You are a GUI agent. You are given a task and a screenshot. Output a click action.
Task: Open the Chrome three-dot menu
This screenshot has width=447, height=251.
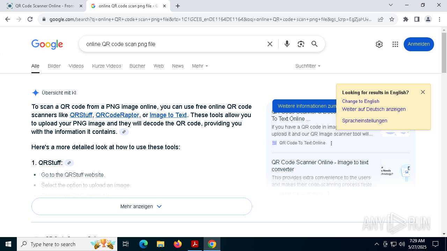[x=439, y=19]
